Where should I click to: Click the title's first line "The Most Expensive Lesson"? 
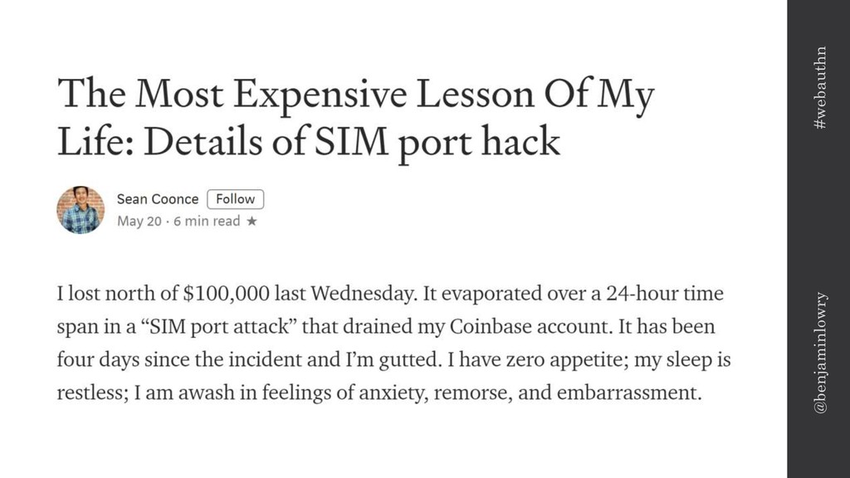tap(296, 95)
